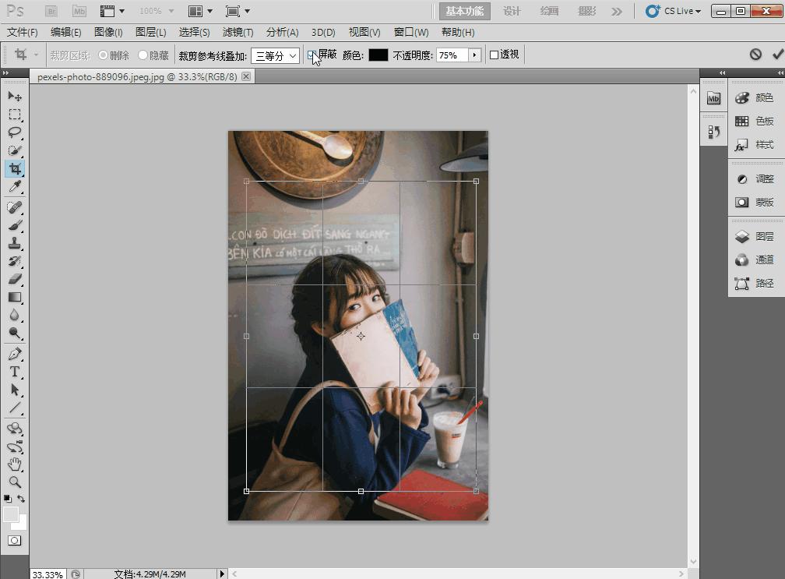Select the Type tool

point(15,372)
